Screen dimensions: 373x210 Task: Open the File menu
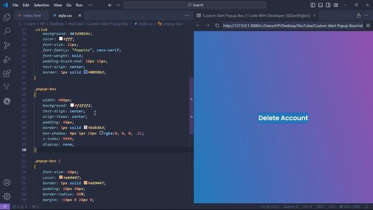[15, 5]
